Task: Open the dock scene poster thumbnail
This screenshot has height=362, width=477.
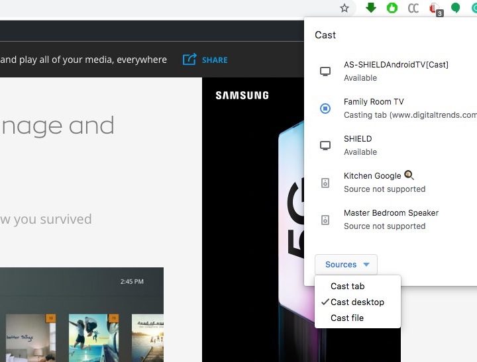Action: coord(148,338)
